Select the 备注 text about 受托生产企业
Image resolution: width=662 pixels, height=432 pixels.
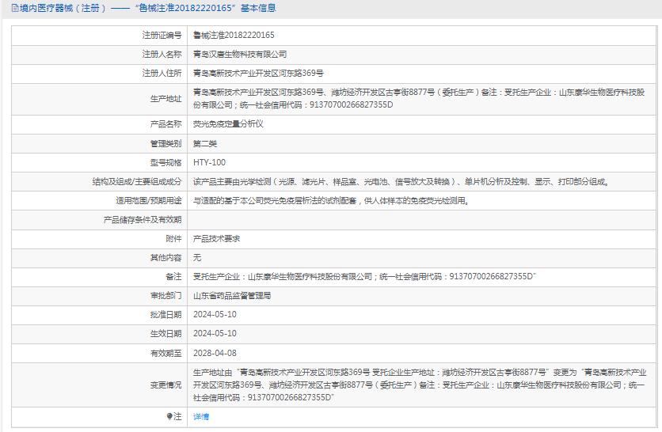364,277
